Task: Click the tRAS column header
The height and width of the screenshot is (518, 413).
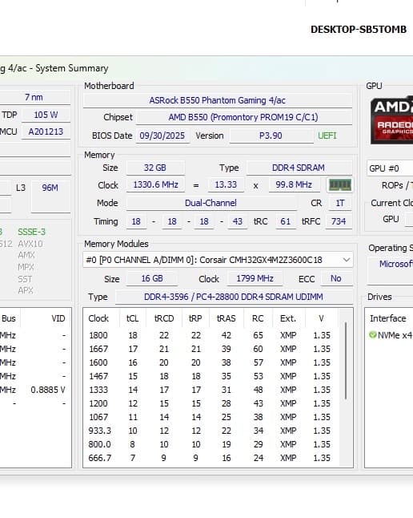Action: coord(227,318)
